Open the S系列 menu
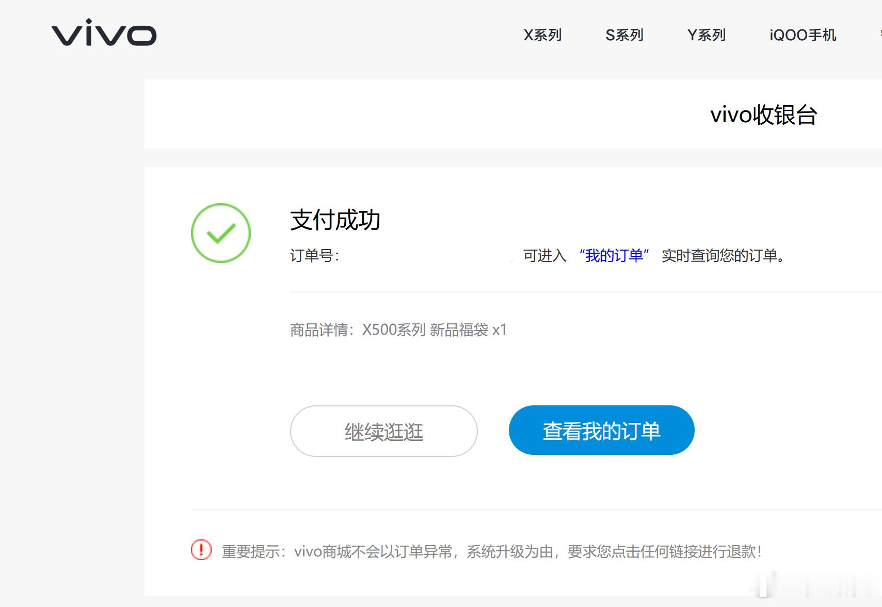 [x=624, y=35]
